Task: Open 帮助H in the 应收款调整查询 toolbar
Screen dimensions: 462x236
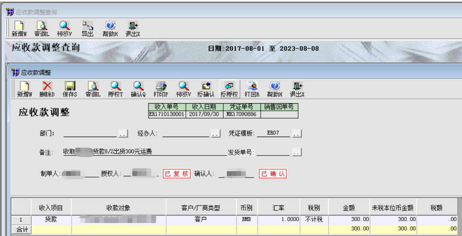Action: point(110,29)
